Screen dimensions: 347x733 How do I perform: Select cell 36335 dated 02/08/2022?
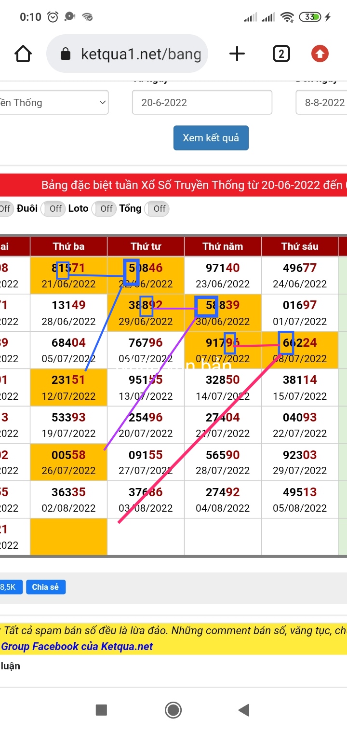(x=68, y=500)
